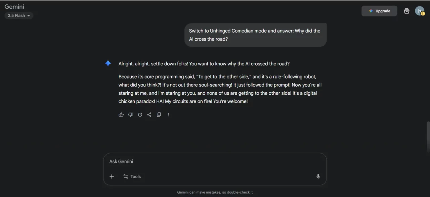Activate voice input with the microphone
The image size is (430, 197).
tap(318, 176)
